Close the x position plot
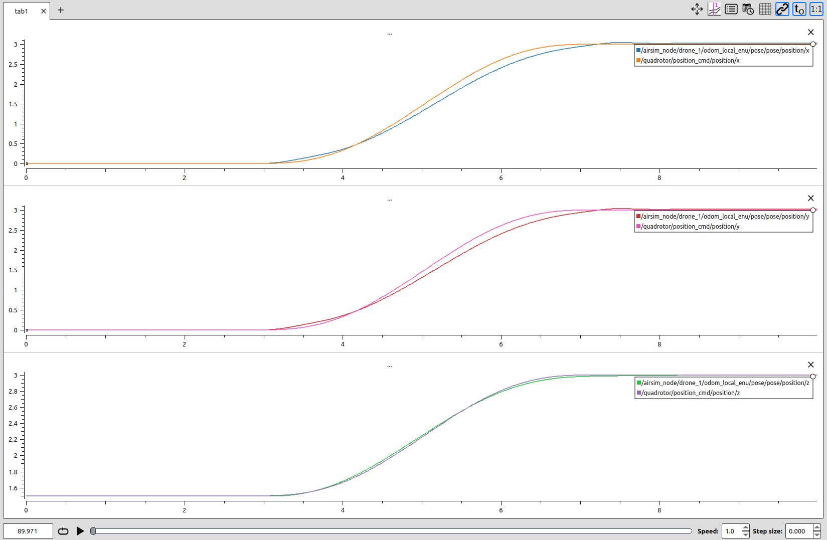Screen dimensions: 827x540 pyautogui.click(x=811, y=32)
